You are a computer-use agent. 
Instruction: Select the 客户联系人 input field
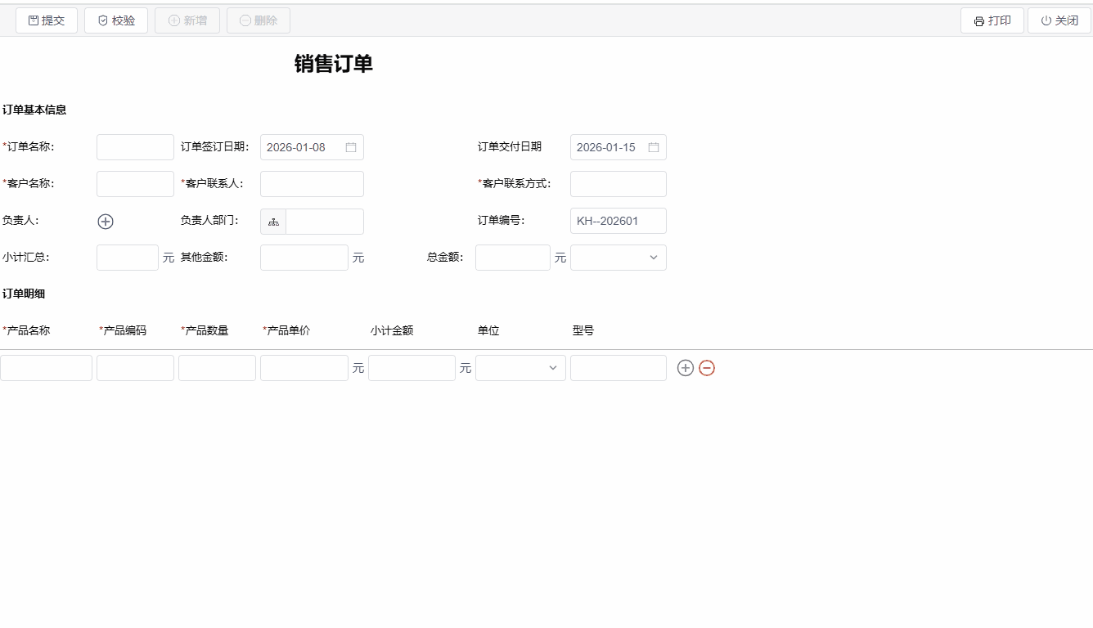click(312, 184)
